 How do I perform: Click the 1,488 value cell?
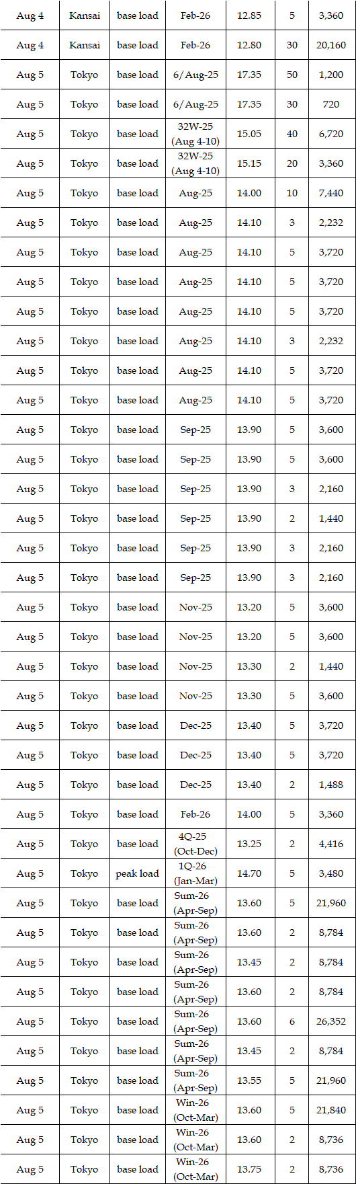click(x=331, y=785)
